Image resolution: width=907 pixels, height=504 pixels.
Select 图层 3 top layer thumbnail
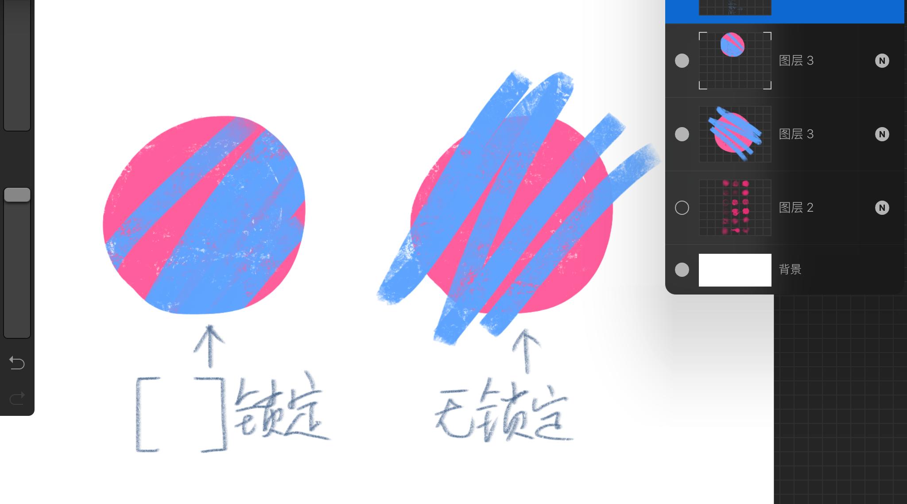point(735,60)
